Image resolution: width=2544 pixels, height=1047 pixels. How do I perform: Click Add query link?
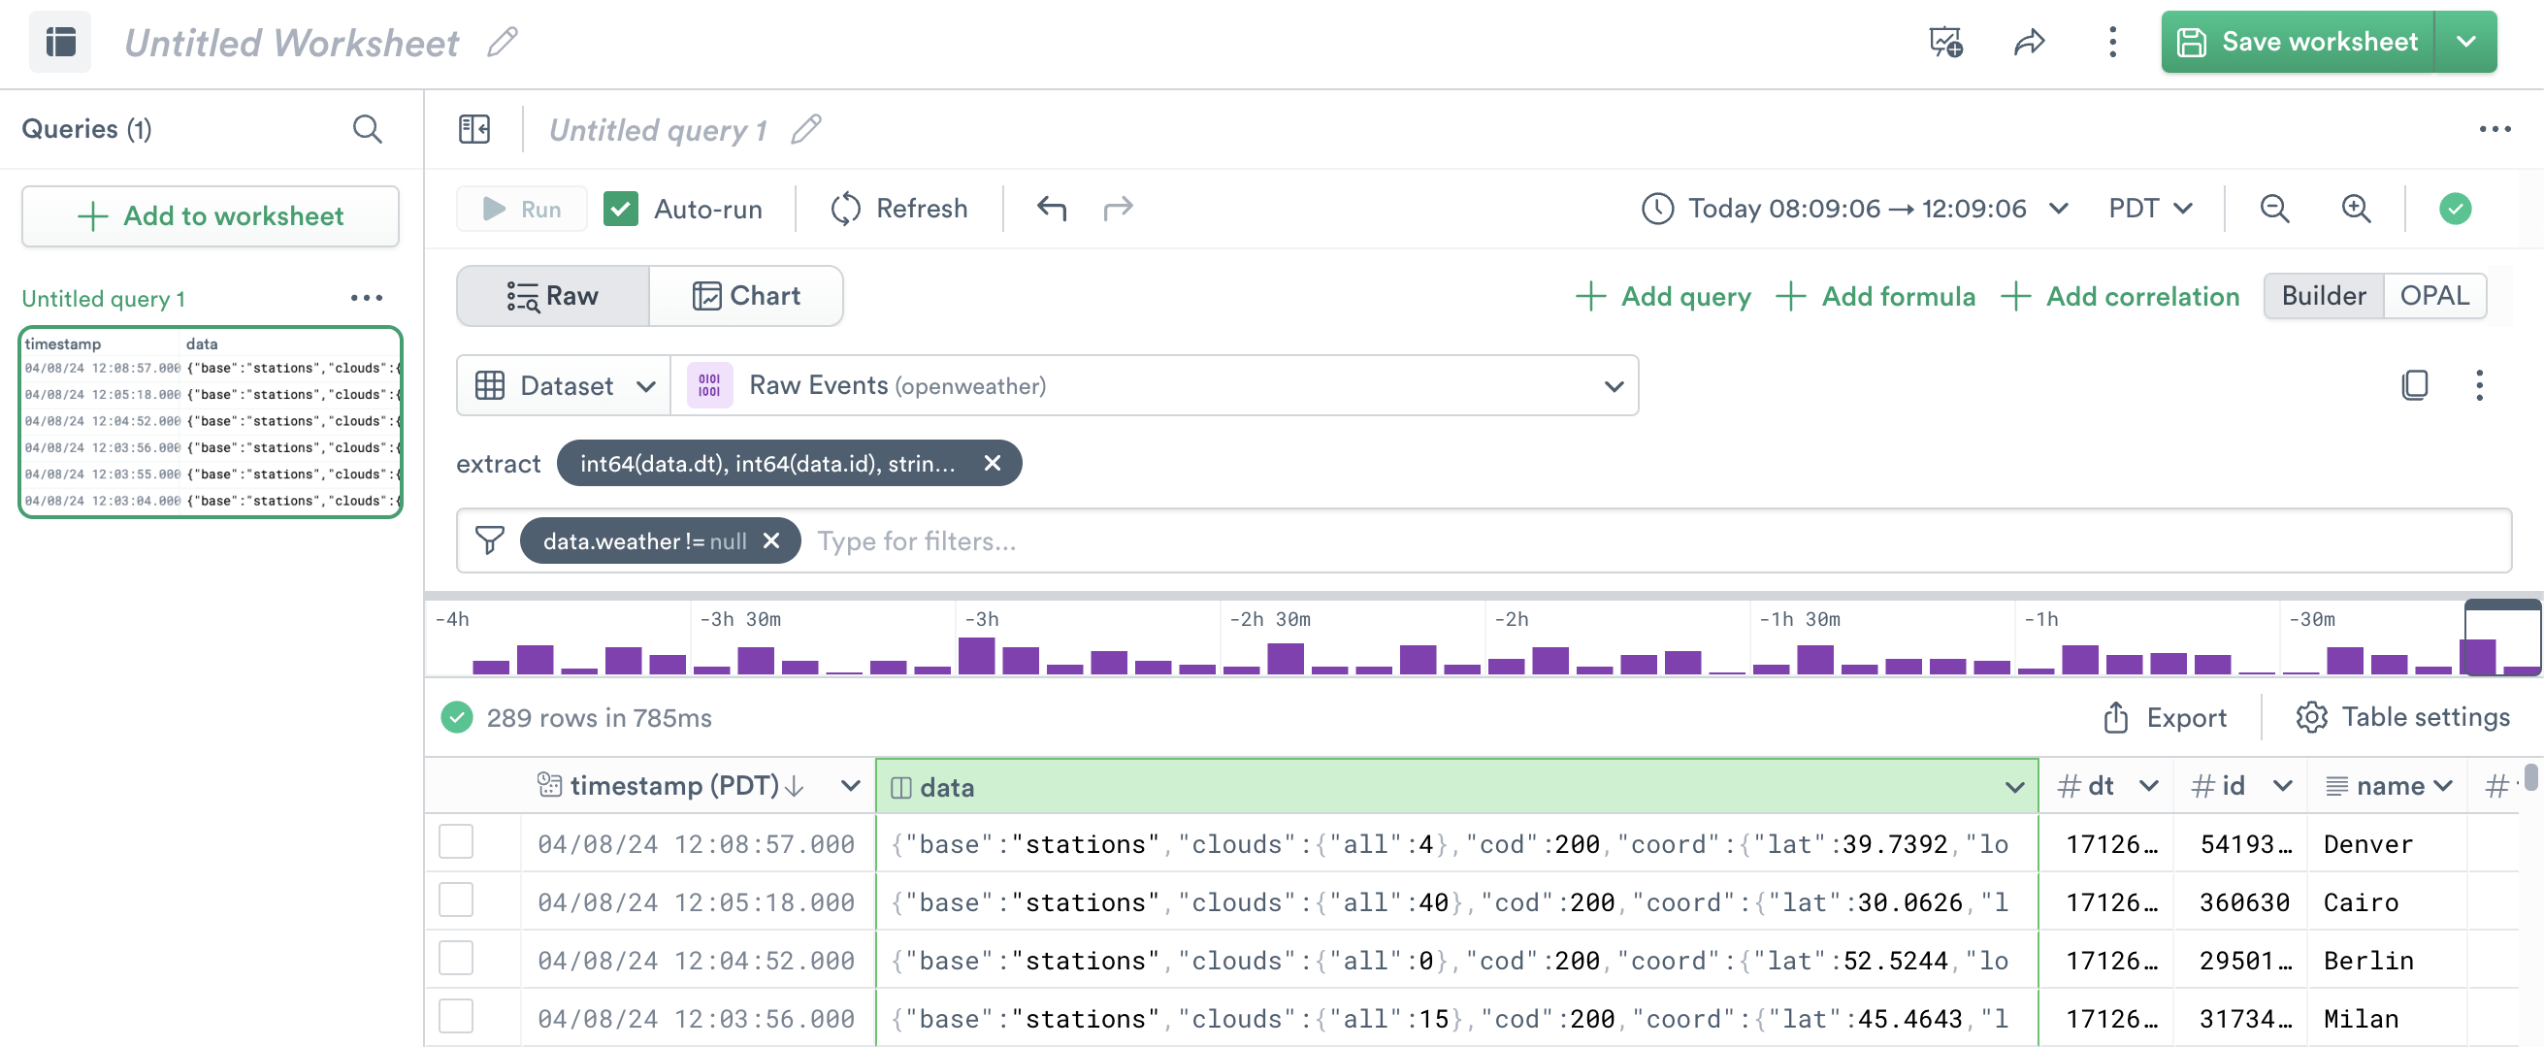(1663, 296)
